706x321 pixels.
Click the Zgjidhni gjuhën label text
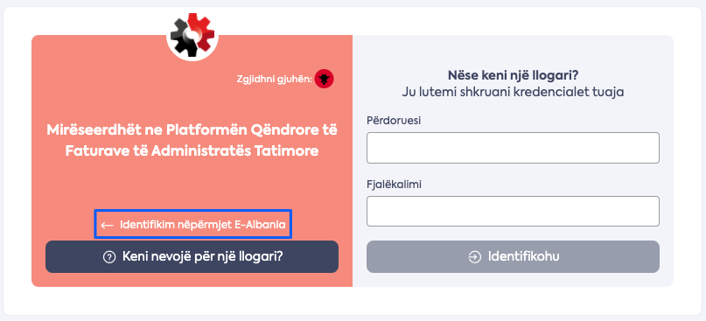pyautogui.click(x=274, y=80)
